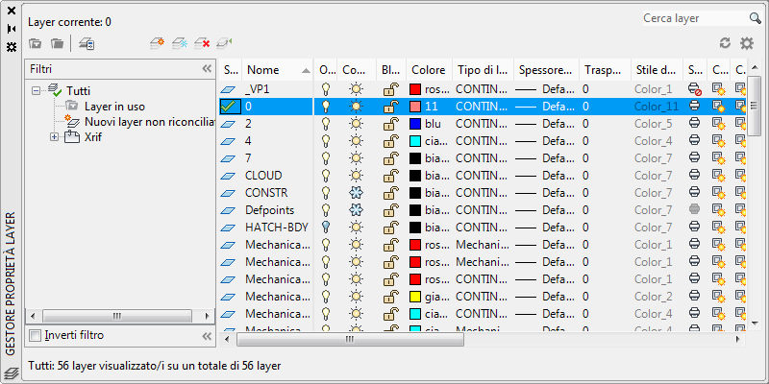The image size is (769, 384).
Task: Click the New Property Filter icon
Action: 35,43
